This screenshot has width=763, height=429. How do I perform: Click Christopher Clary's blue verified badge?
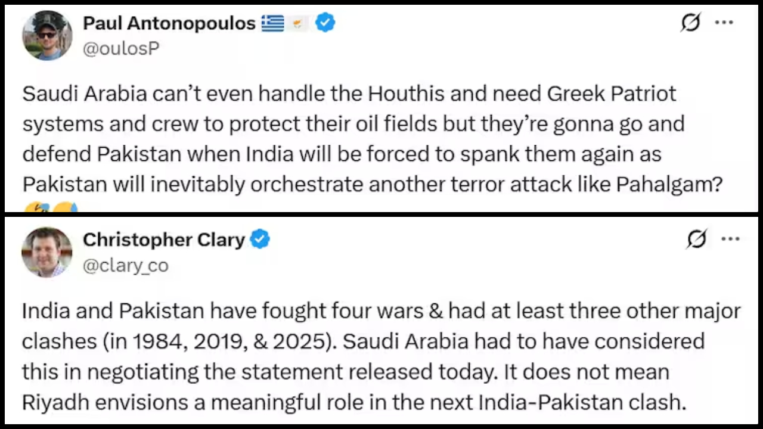(260, 240)
